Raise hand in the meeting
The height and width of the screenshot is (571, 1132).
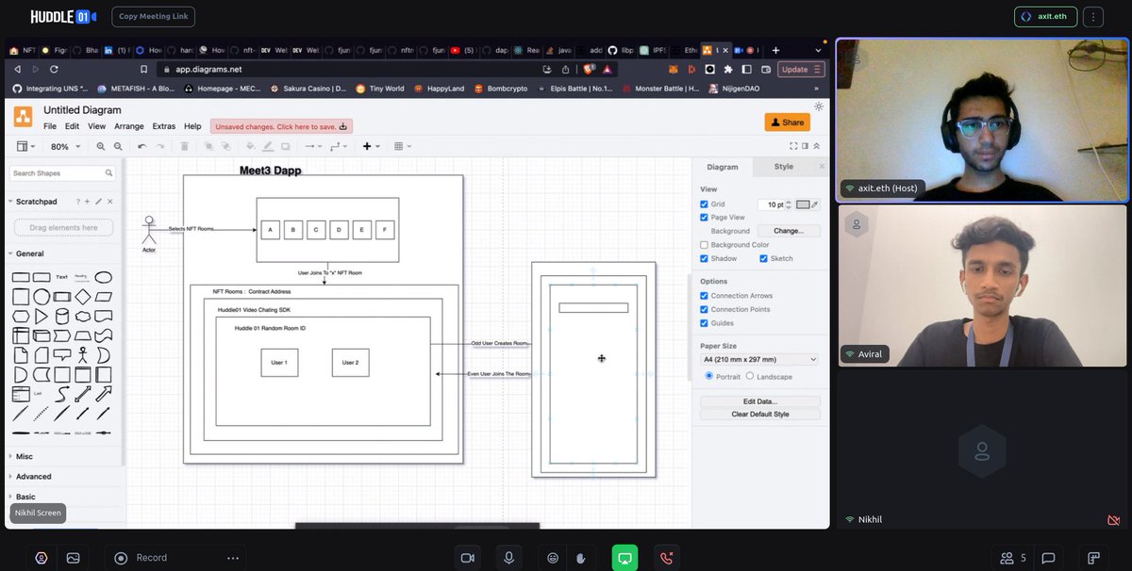coord(581,558)
